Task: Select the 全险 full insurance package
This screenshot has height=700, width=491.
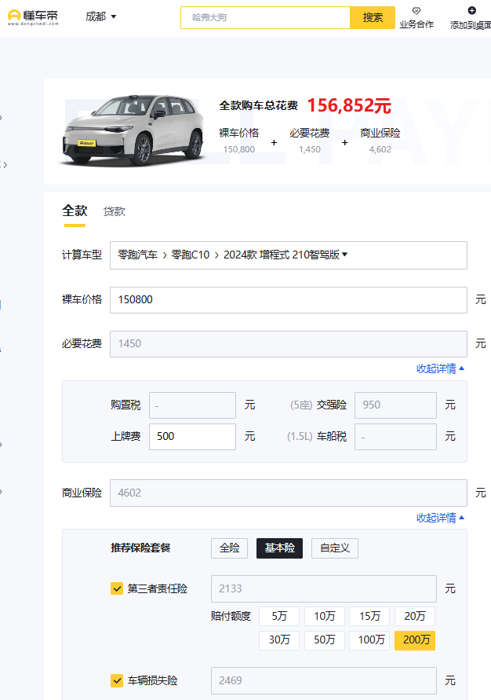Action: coord(230,548)
